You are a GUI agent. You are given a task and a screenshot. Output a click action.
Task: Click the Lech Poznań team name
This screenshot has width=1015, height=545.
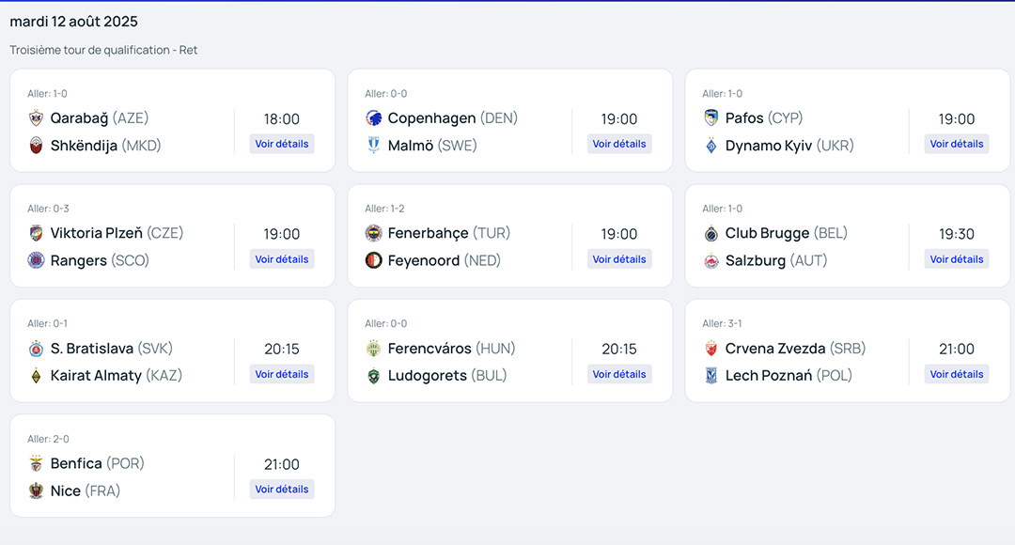[x=768, y=376]
